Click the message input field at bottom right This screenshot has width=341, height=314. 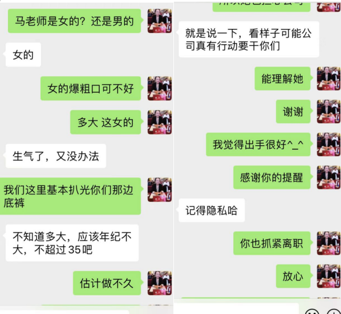[236, 309]
